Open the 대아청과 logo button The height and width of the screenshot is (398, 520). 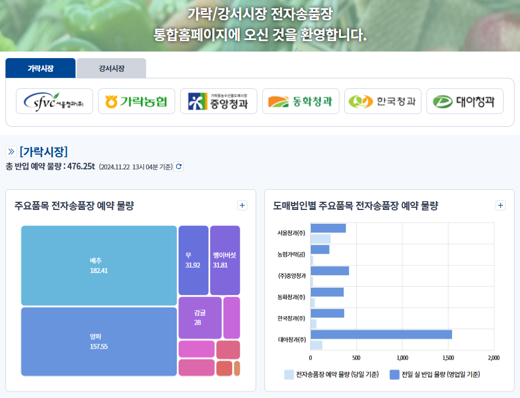pyautogui.click(x=465, y=101)
